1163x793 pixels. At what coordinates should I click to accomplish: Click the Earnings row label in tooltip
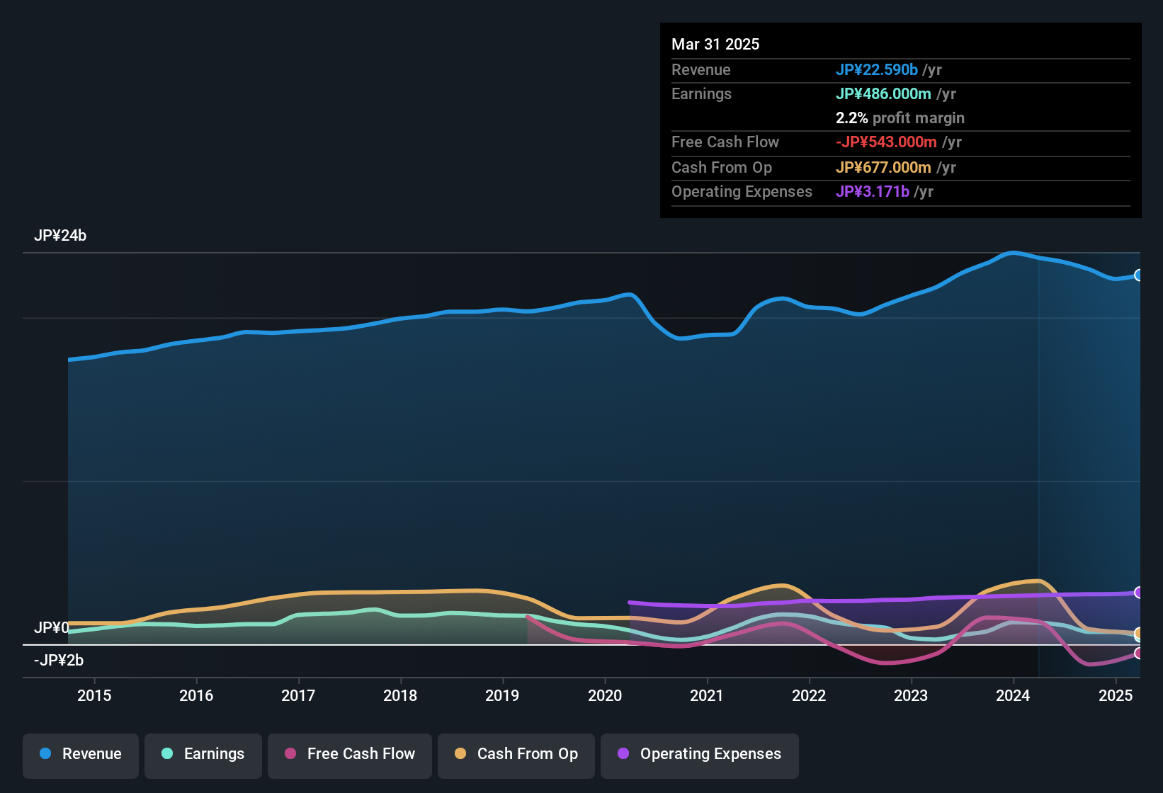point(702,93)
